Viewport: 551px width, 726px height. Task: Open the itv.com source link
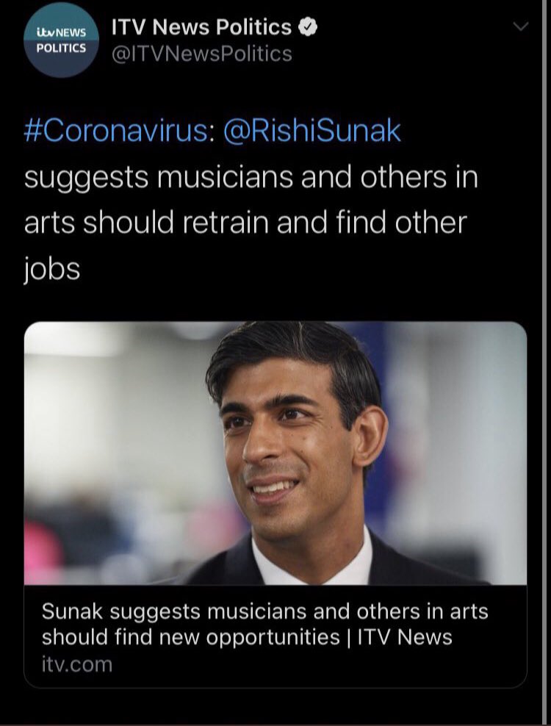(77, 664)
